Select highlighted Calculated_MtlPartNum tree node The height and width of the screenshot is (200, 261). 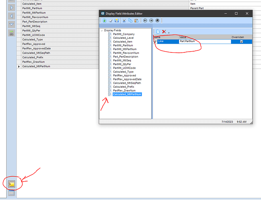pos(127,94)
